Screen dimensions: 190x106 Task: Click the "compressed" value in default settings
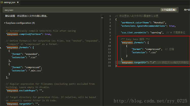tap(33, 67)
